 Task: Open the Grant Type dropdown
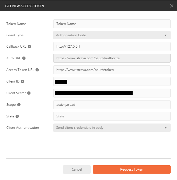tap(112, 35)
